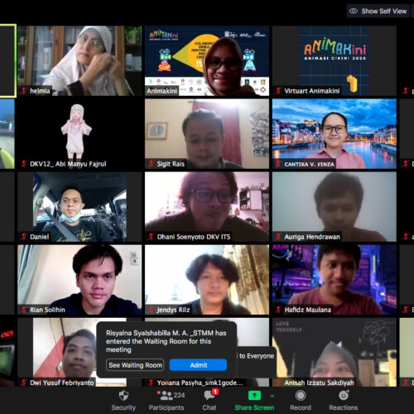Click the muted mic beside Hafidz Maulana
Image resolution: width=414 pixels, height=414 pixels.
[279, 310]
